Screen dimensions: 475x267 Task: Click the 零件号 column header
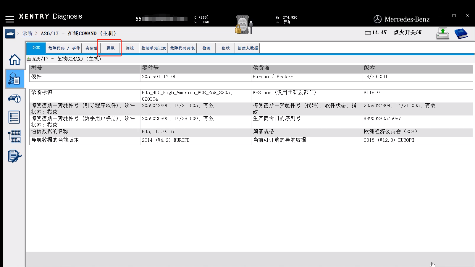[196, 68]
